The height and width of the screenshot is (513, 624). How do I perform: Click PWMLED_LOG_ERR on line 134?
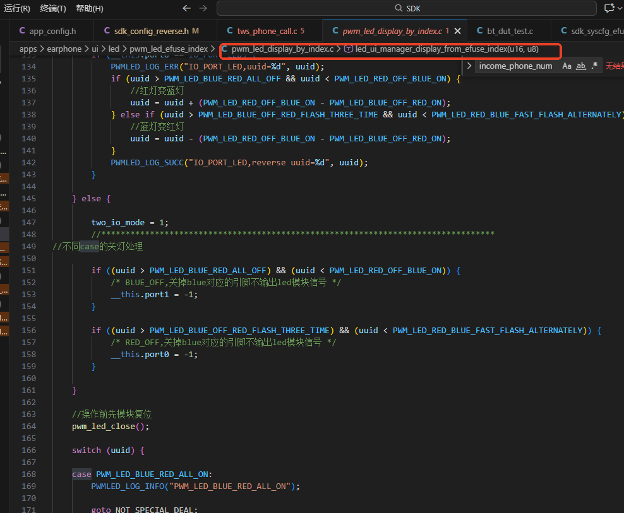(x=145, y=67)
